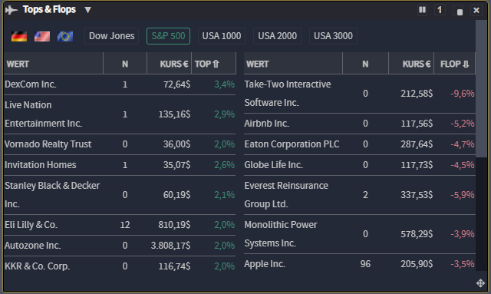This screenshot has width=491, height=294.
Task: Click the right table N column header
Action: [x=365, y=64]
